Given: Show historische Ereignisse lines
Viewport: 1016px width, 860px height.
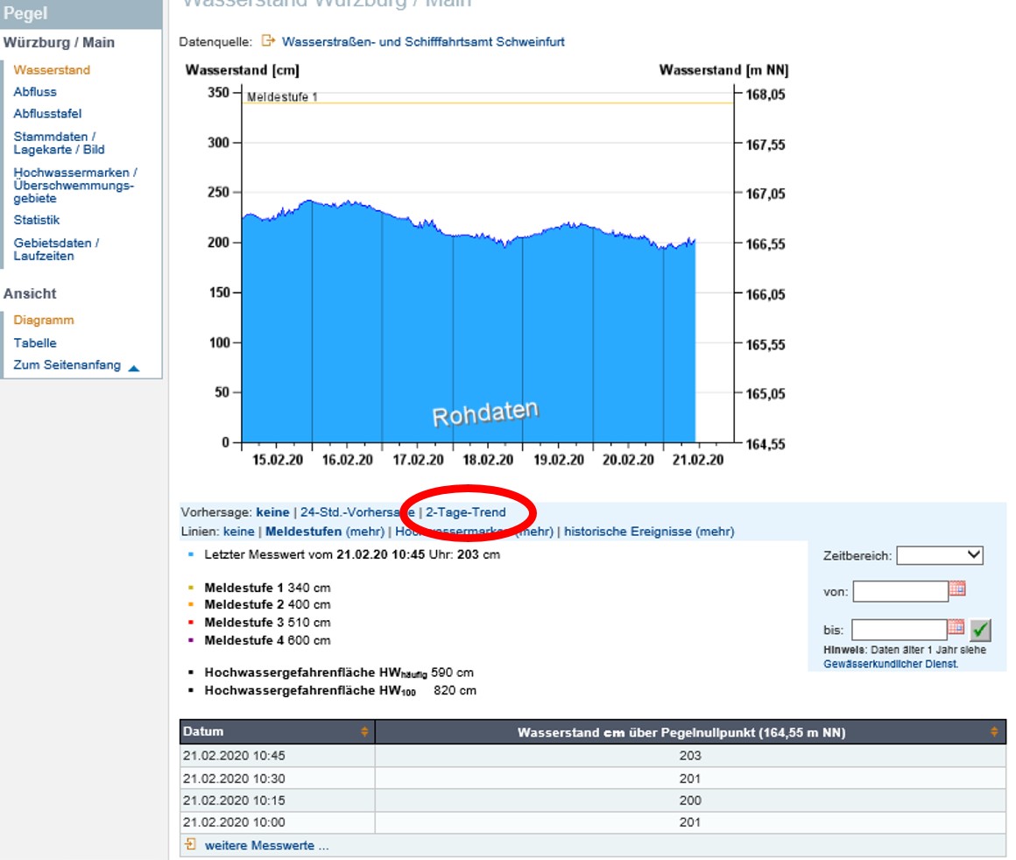Looking at the screenshot, I should [x=628, y=532].
